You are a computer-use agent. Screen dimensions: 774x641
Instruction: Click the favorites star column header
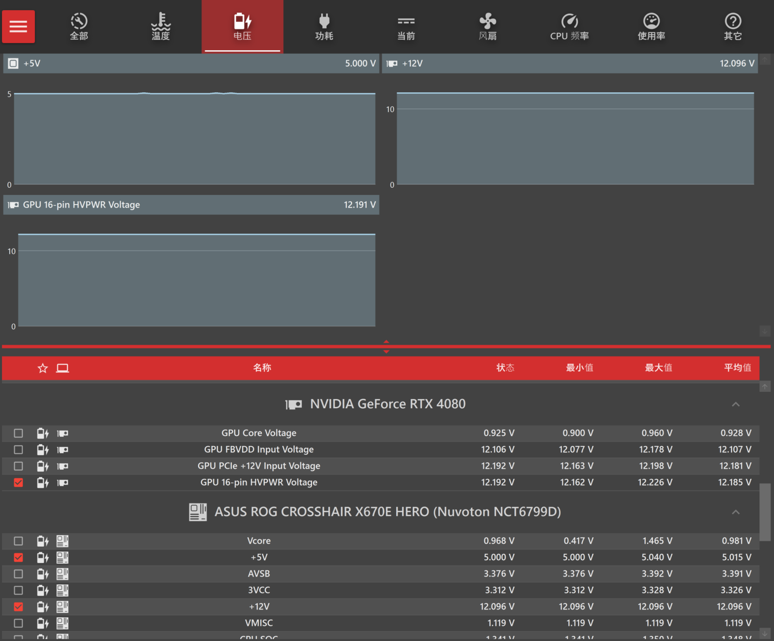pos(43,368)
